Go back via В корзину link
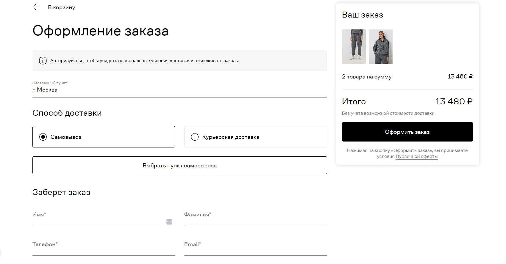Image resolution: width=506 pixels, height=264 pixels. click(61, 7)
